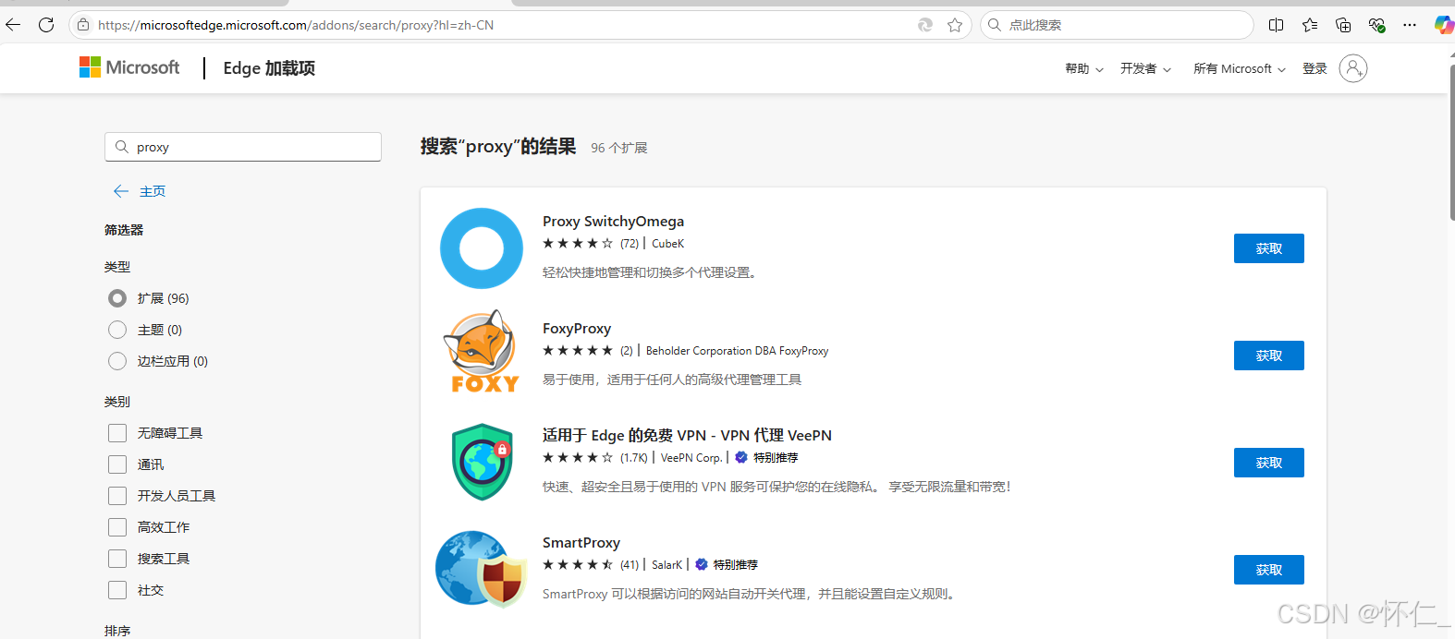Click the translate/refresh icon in address bar
Image resolution: width=1455 pixels, height=639 pixels.
(x=925, y=25)
